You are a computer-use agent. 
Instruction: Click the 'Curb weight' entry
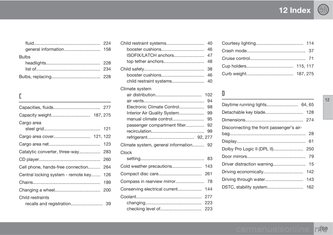pos(268,74)
